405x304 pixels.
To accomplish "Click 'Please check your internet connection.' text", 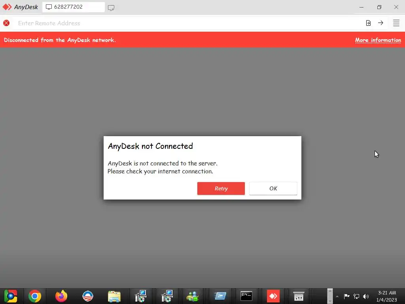I will click(160, 171).
